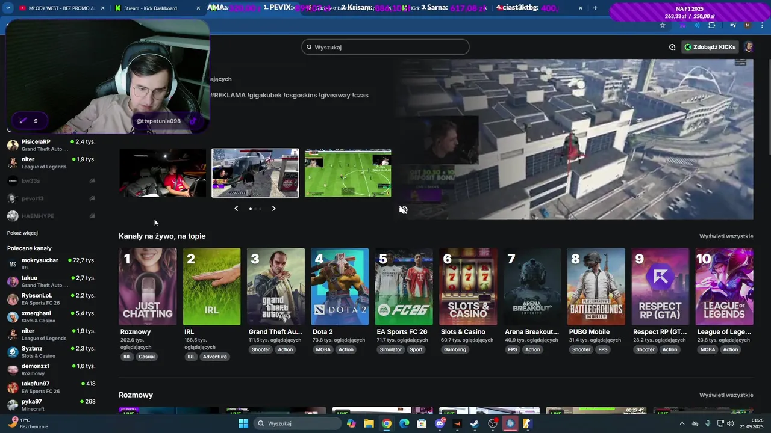The height and width of the screenshot is (433, 771).
Task: Open the Arena Breakout category card
Action: 532,287
